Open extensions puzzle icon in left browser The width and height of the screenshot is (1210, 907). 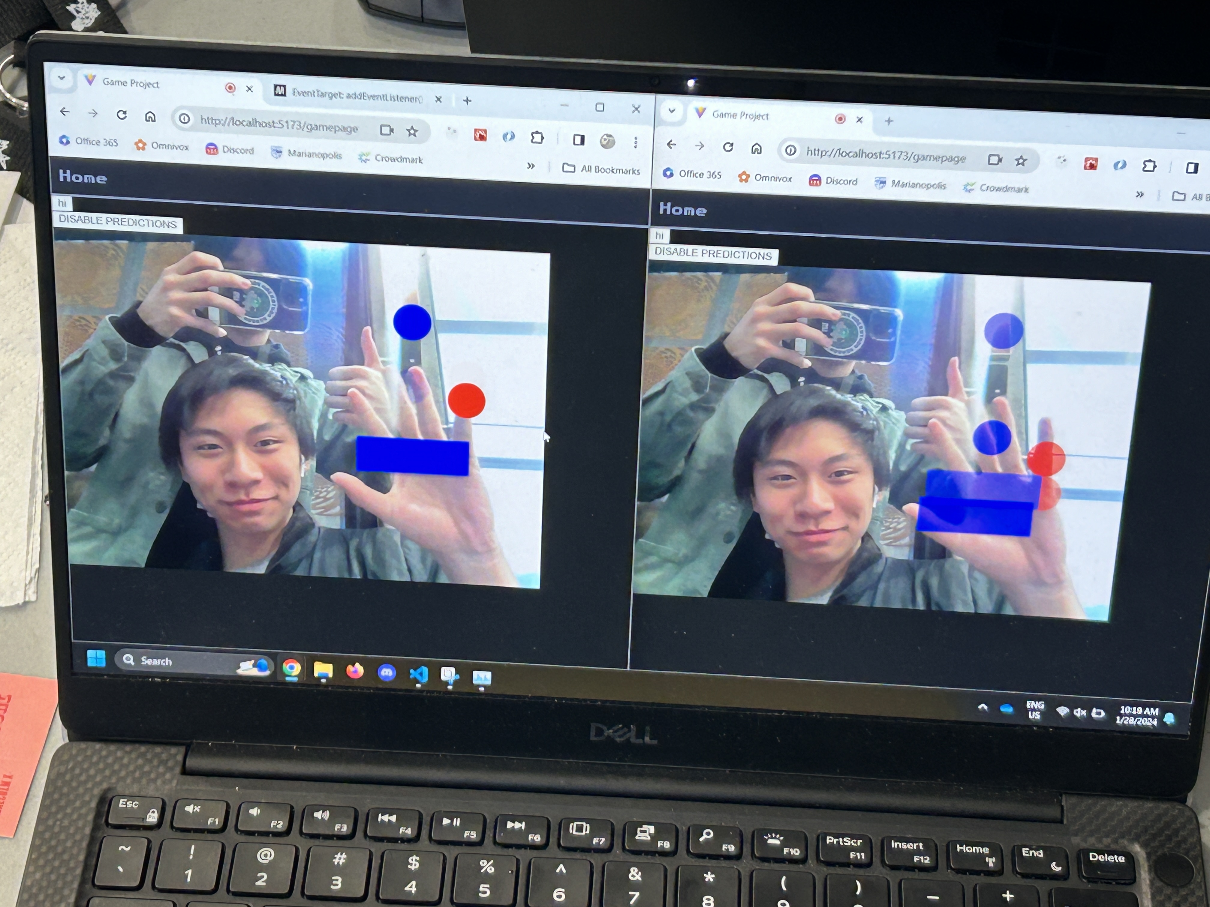[x=537, y=138]
